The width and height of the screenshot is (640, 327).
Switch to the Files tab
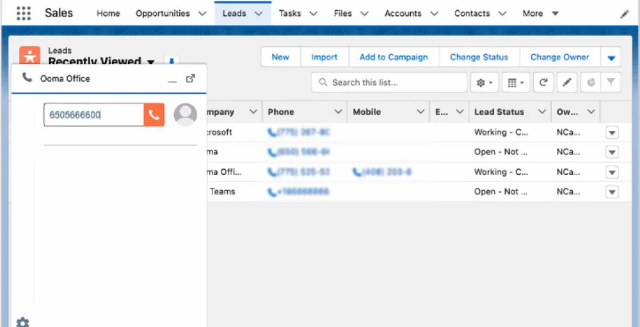click(342, 13)
